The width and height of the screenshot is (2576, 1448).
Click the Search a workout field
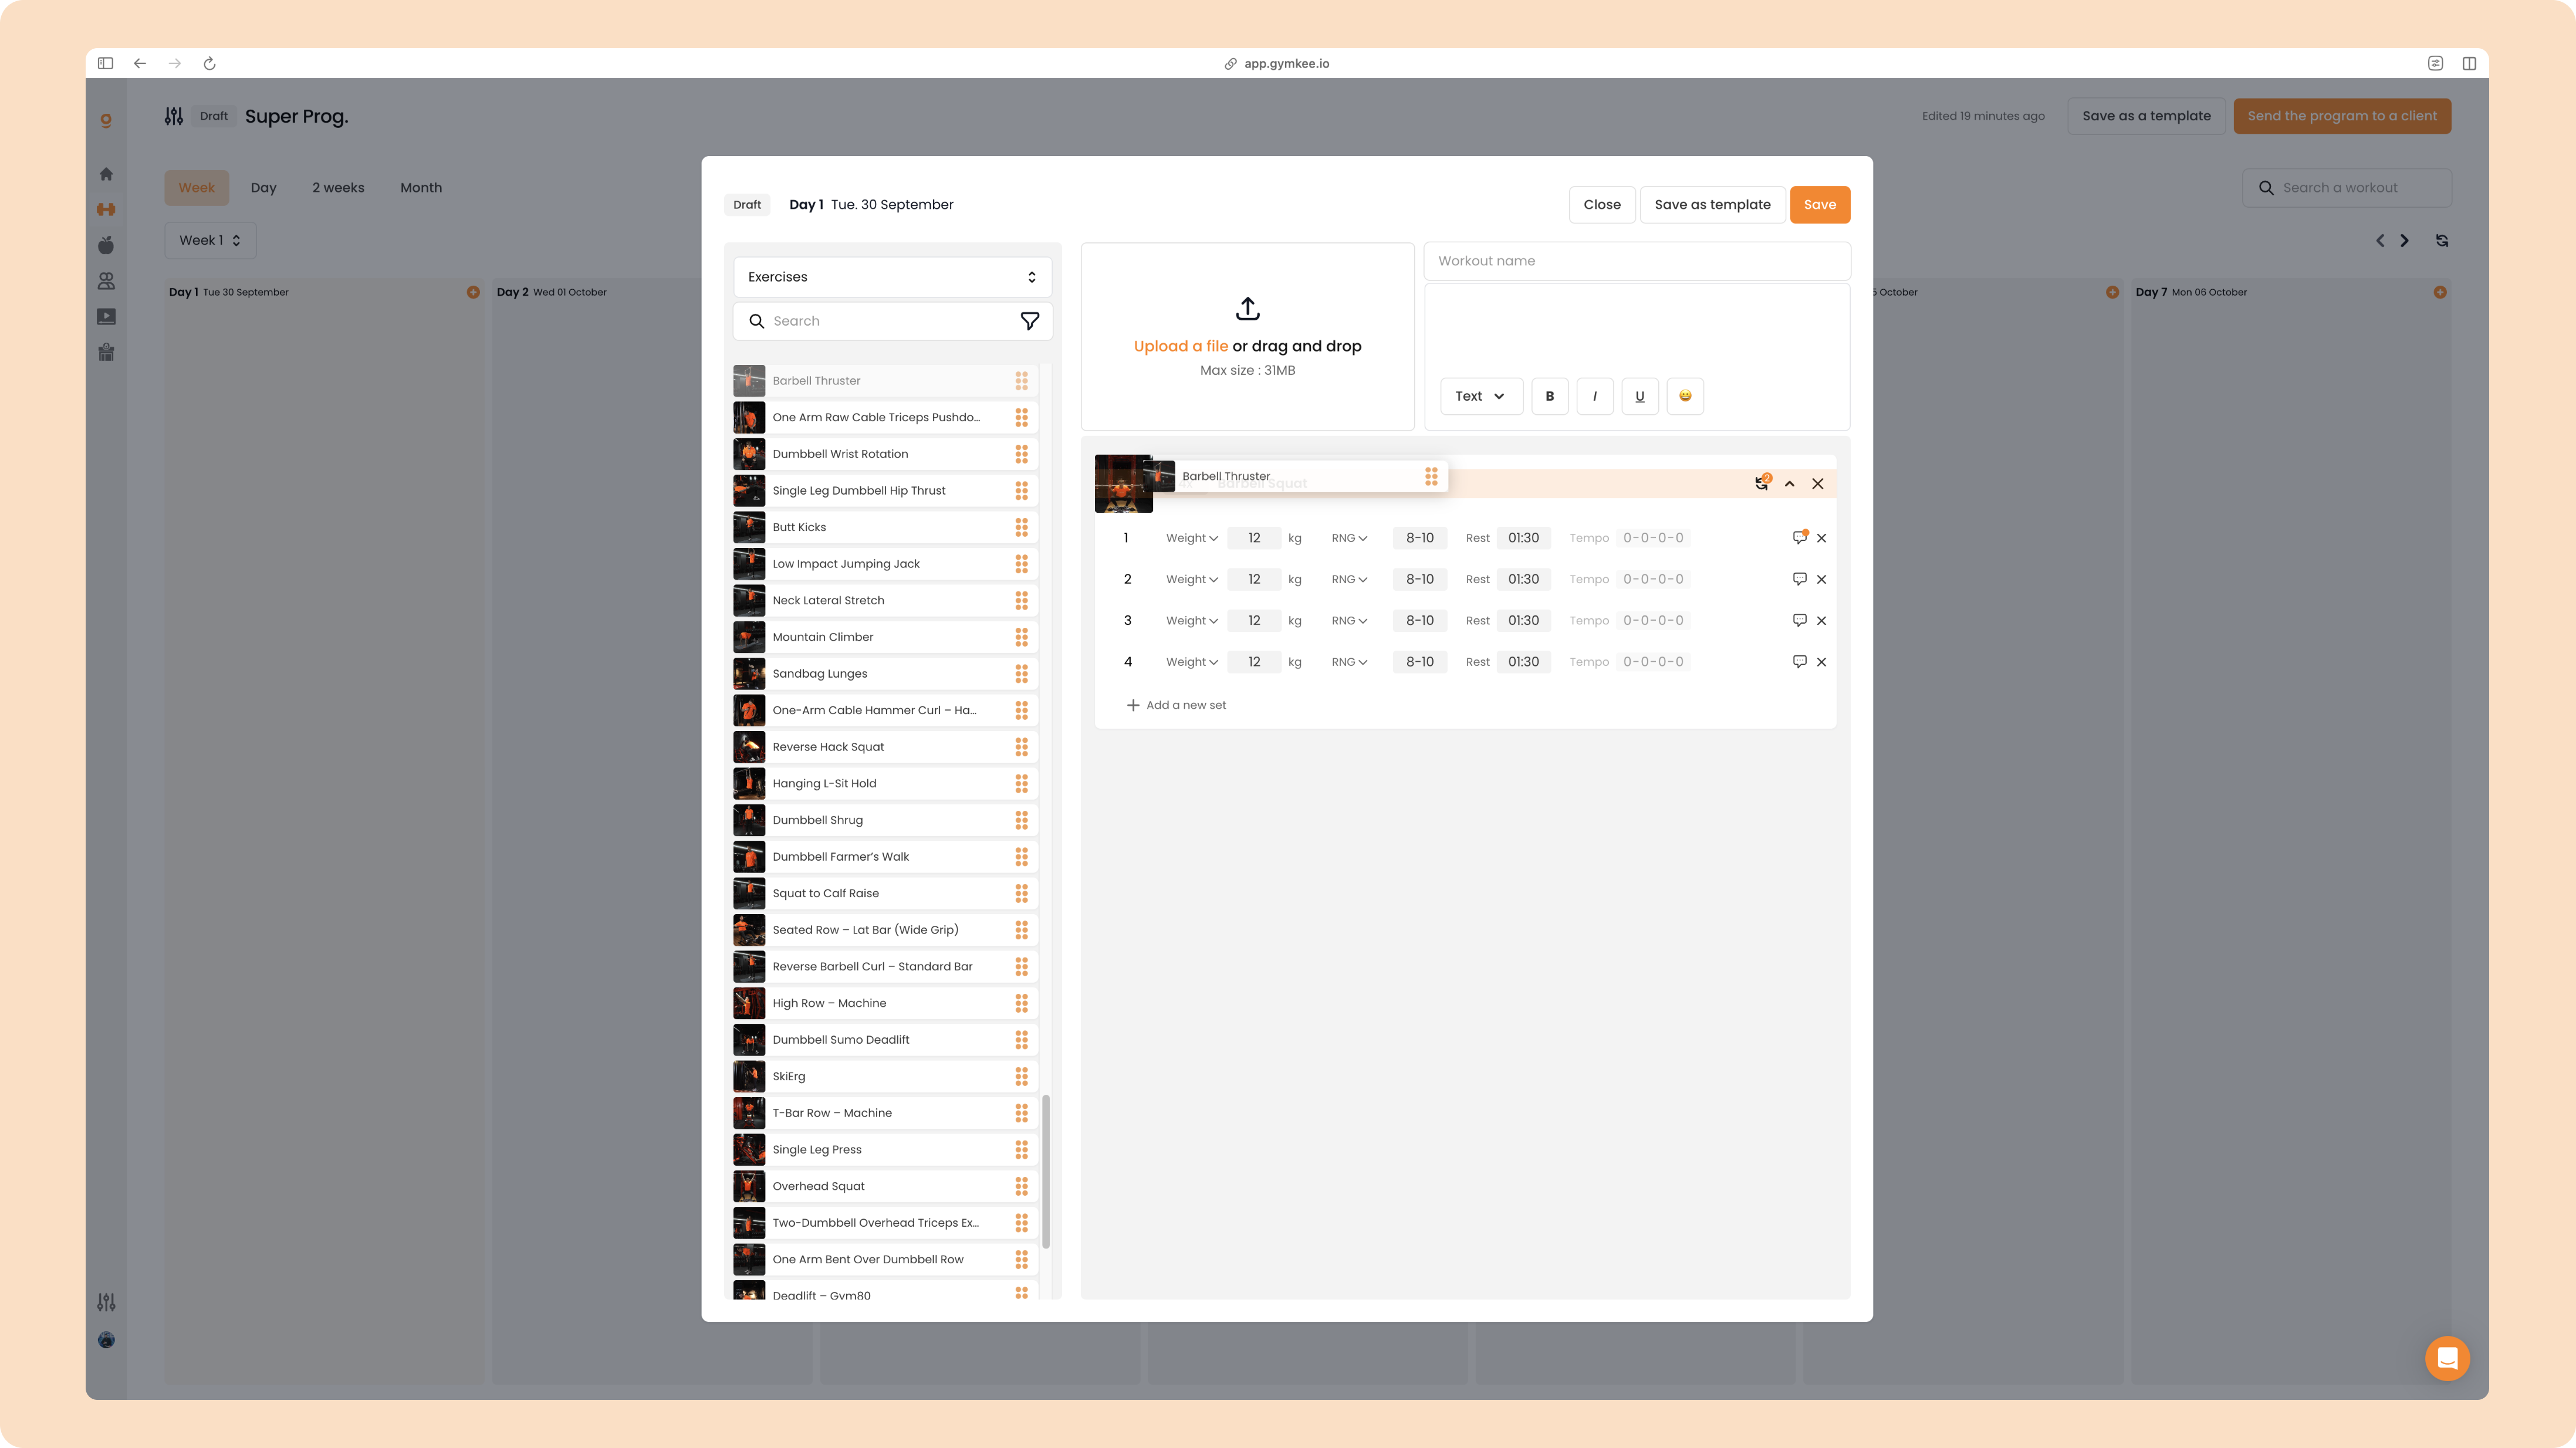click(x=2347, y=188)
